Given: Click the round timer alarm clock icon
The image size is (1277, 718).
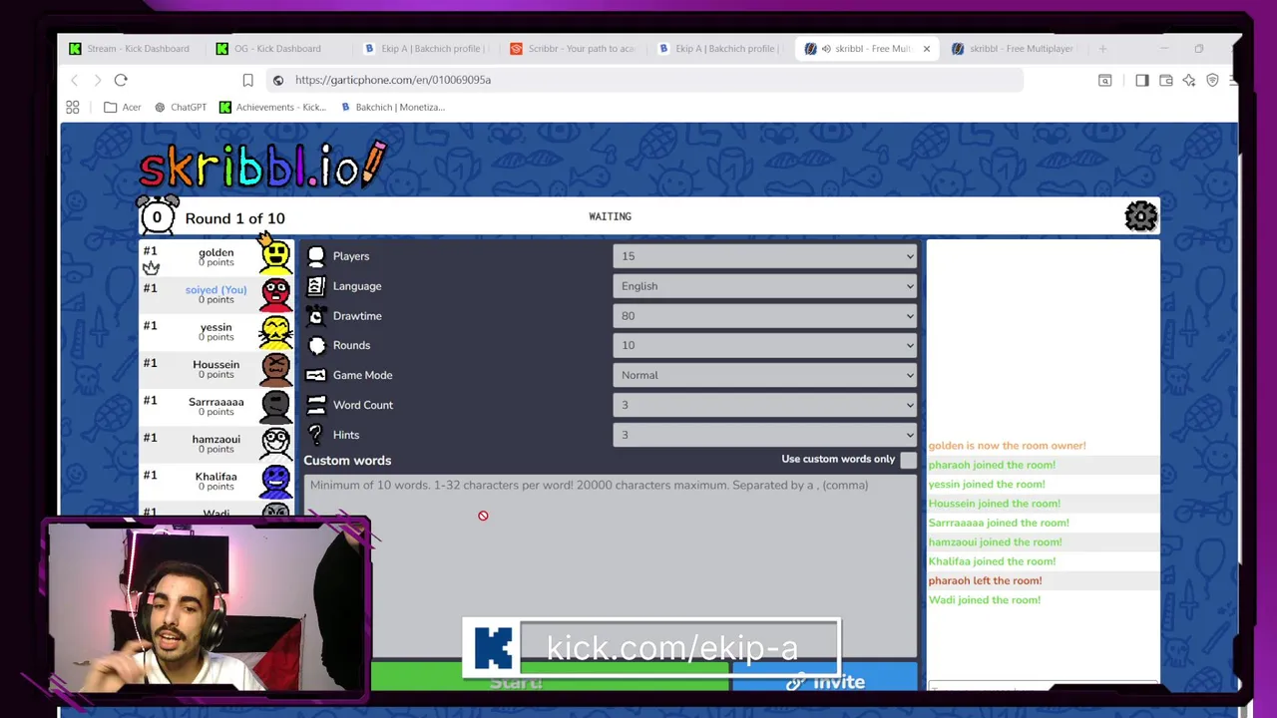Looking at the screenshot, I should click(x=157, y=215).
